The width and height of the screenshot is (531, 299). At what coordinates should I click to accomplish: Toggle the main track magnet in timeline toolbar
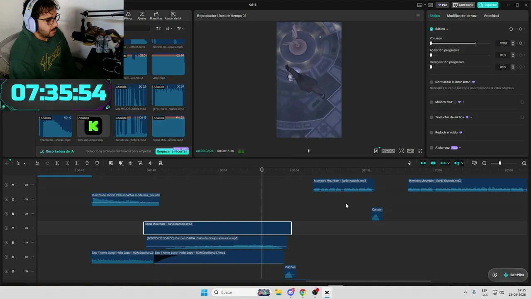coord(423,163)
